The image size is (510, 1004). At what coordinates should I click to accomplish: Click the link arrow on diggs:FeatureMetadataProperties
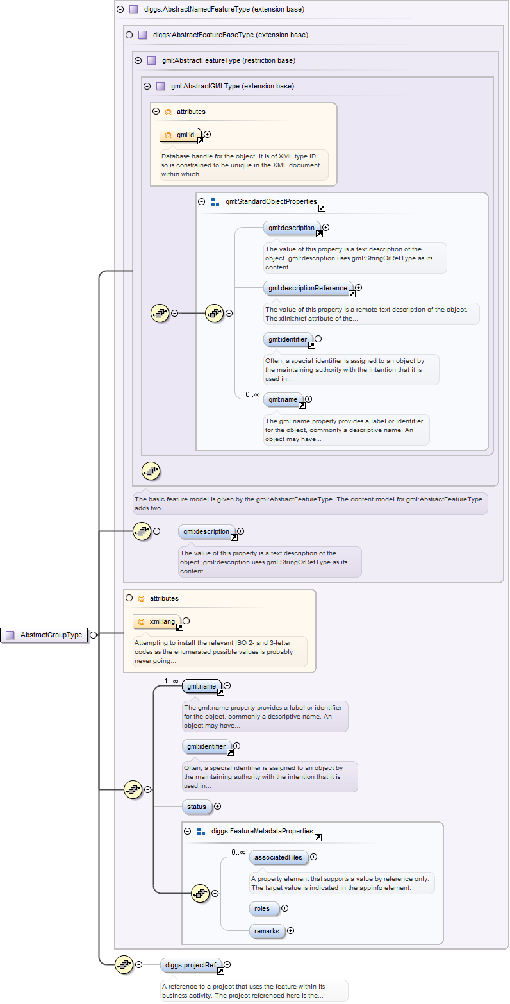[x=318, y=837]
